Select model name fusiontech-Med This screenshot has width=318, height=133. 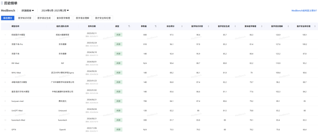click(x=18, y=120)
